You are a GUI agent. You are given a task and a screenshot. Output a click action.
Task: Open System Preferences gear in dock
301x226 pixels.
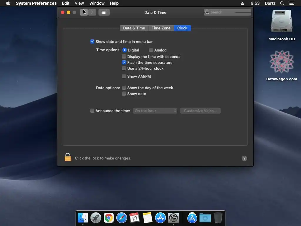click(x=173, y=218)
